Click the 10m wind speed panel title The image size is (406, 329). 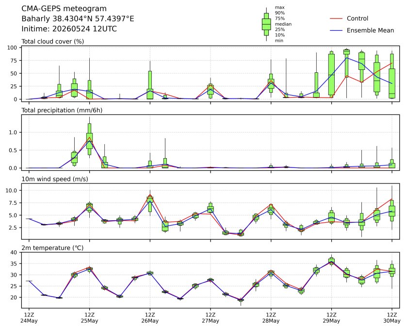(55, 179)
